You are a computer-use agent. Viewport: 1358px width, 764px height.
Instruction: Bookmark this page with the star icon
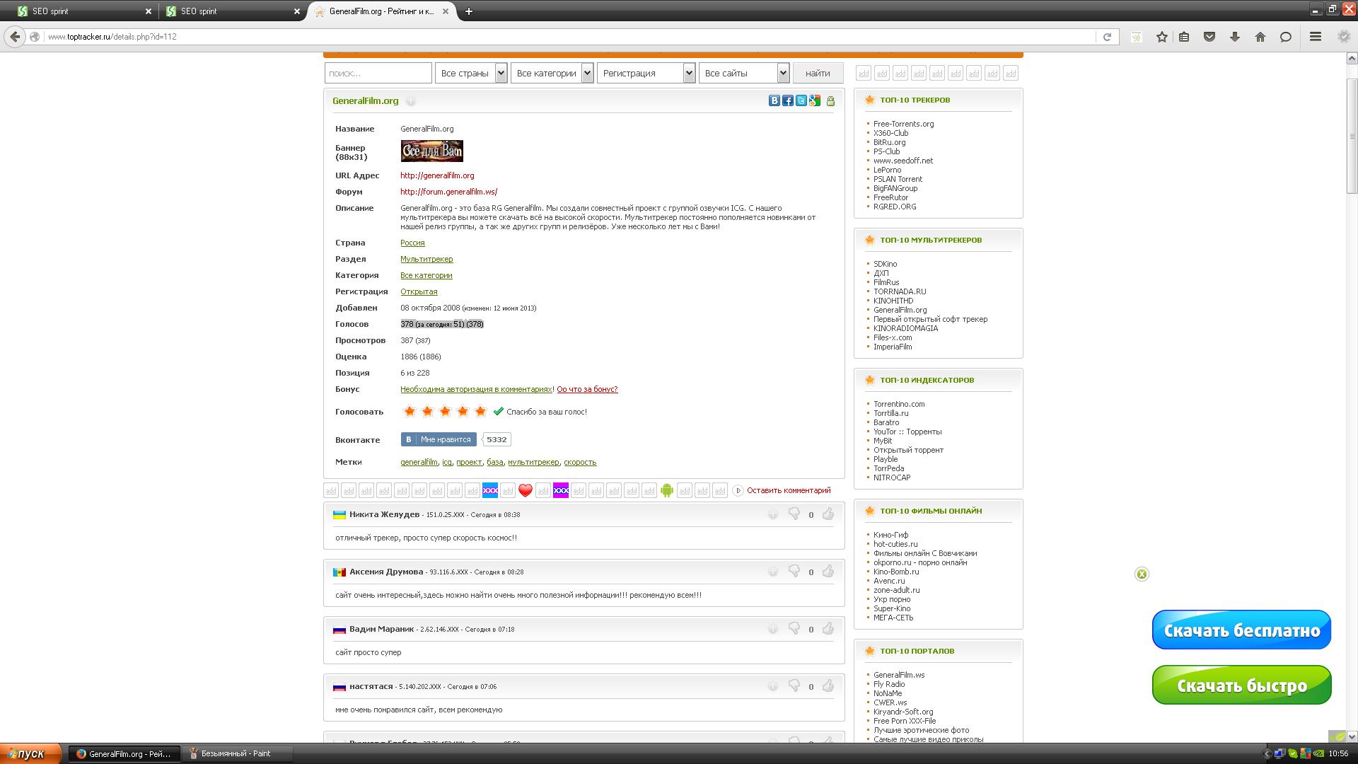[x=1161, y=37]
